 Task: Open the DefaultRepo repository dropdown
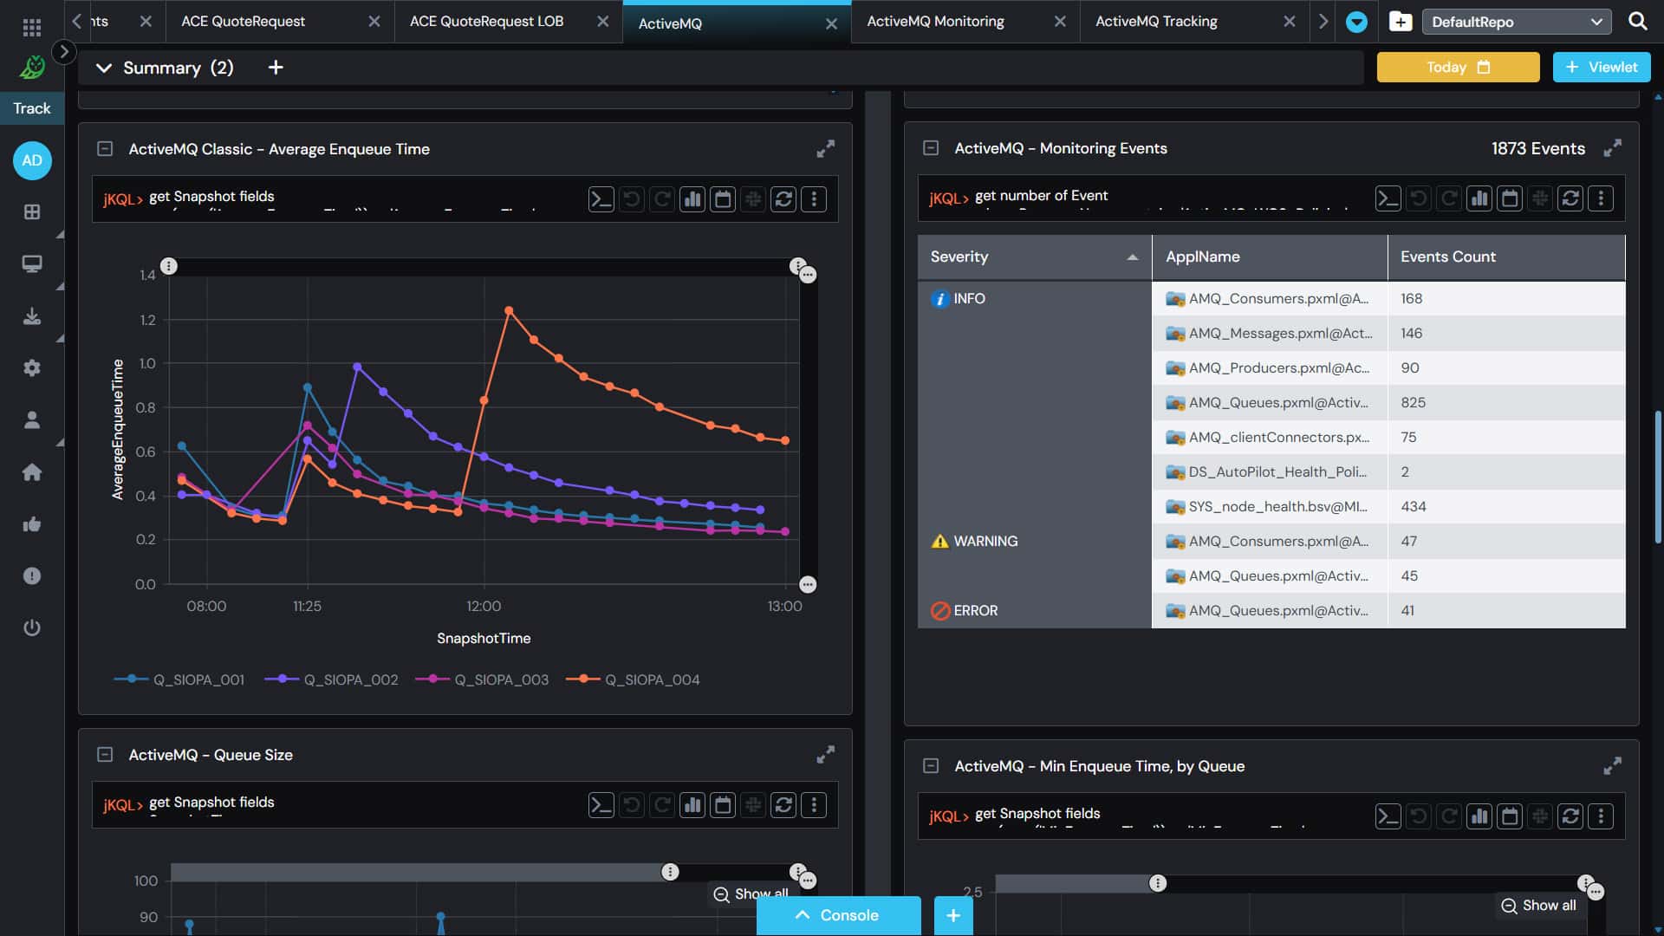point(1516,22)
